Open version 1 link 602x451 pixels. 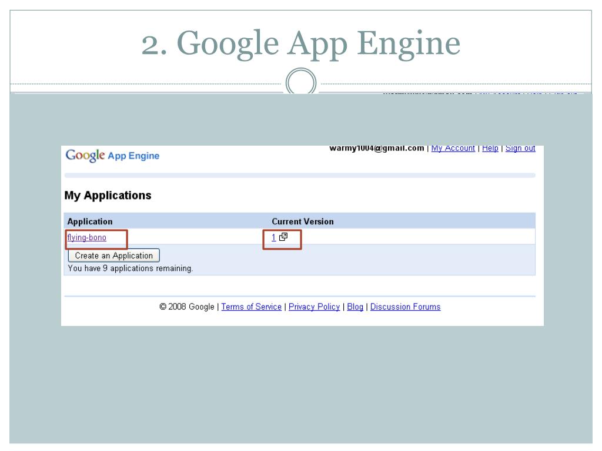(x=274, y=237)
